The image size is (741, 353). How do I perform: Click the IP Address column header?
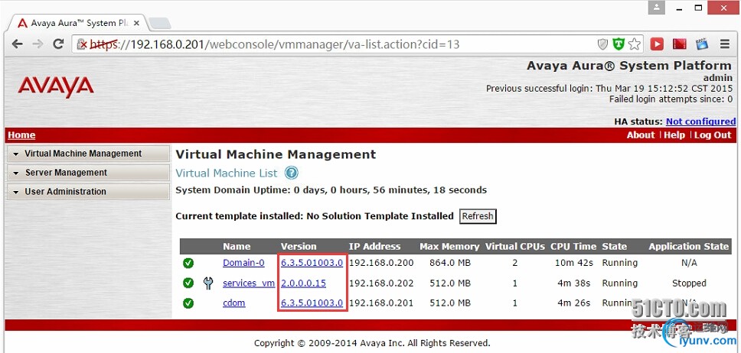(374, 246)
